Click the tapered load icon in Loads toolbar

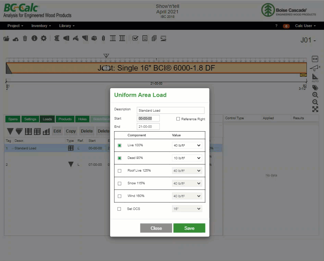46,131
